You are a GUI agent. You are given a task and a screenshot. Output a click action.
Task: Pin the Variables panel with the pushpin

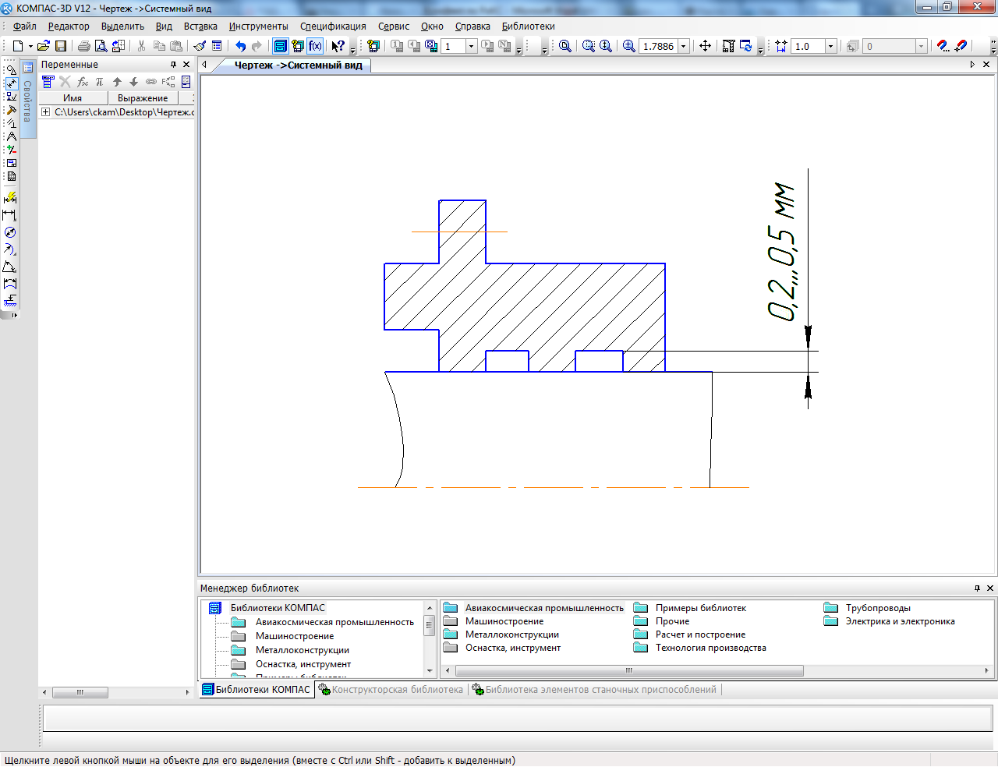coord(173,65)
